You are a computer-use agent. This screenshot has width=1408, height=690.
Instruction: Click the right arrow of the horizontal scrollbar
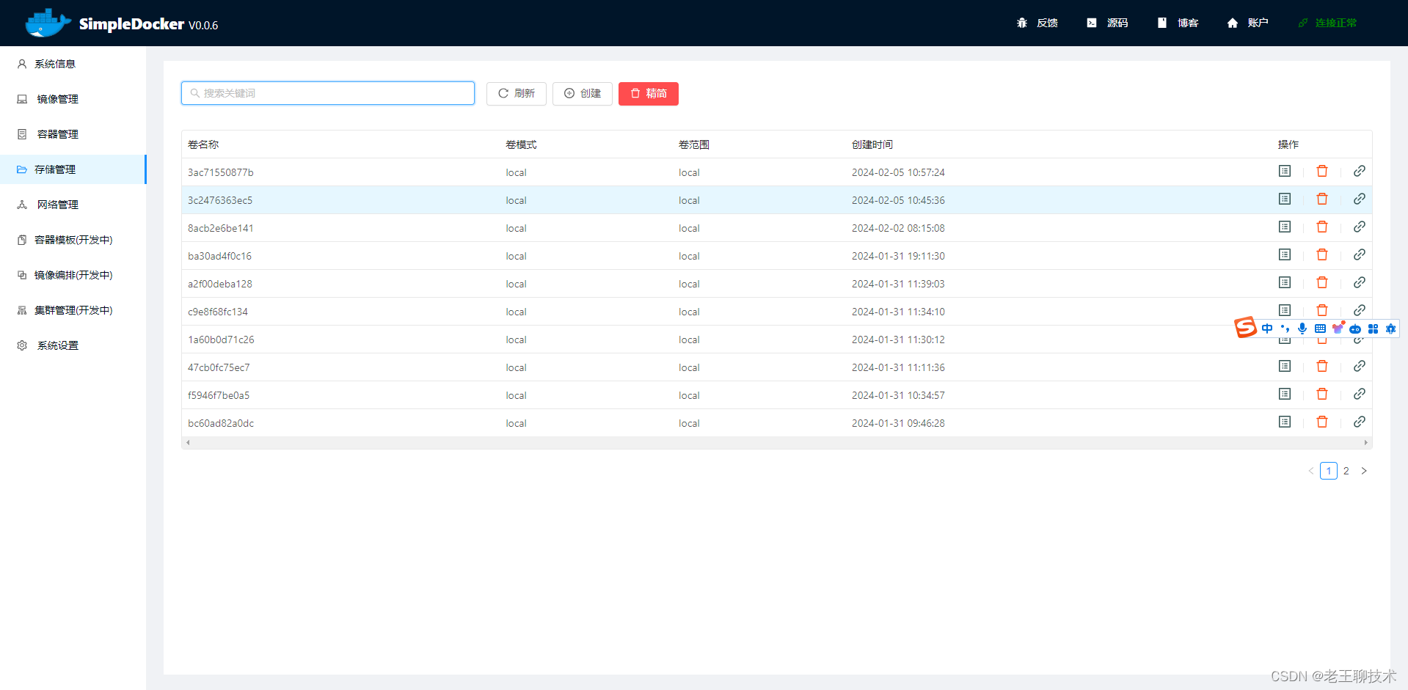tap(1365, 442)
